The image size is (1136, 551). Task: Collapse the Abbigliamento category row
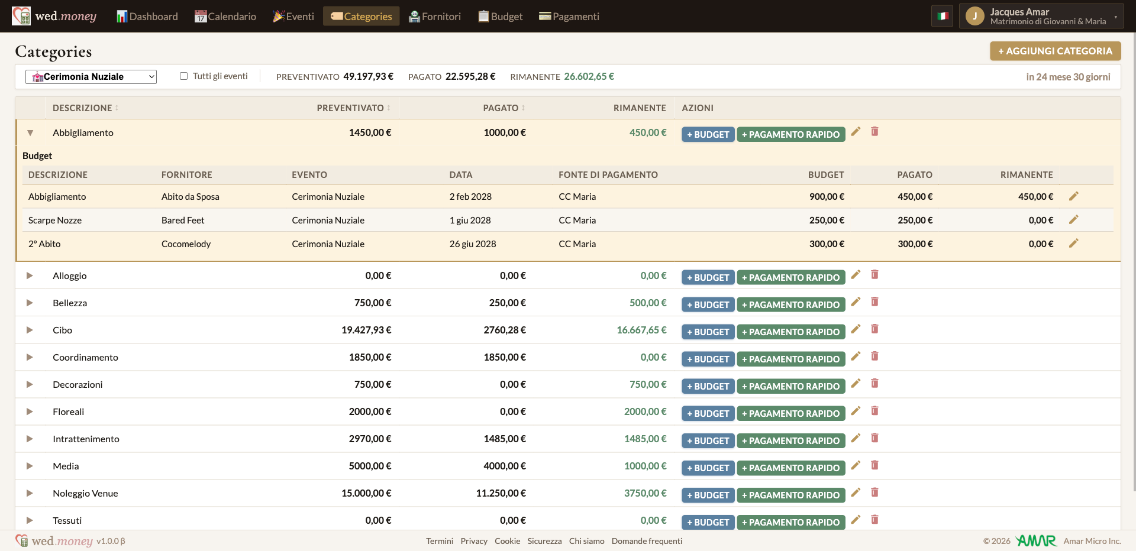[x=30, y=133]
